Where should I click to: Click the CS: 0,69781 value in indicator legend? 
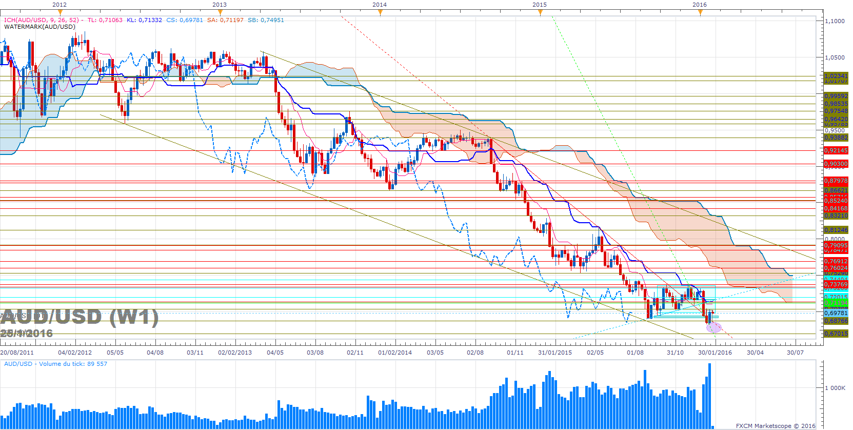[x=185, y=20]
